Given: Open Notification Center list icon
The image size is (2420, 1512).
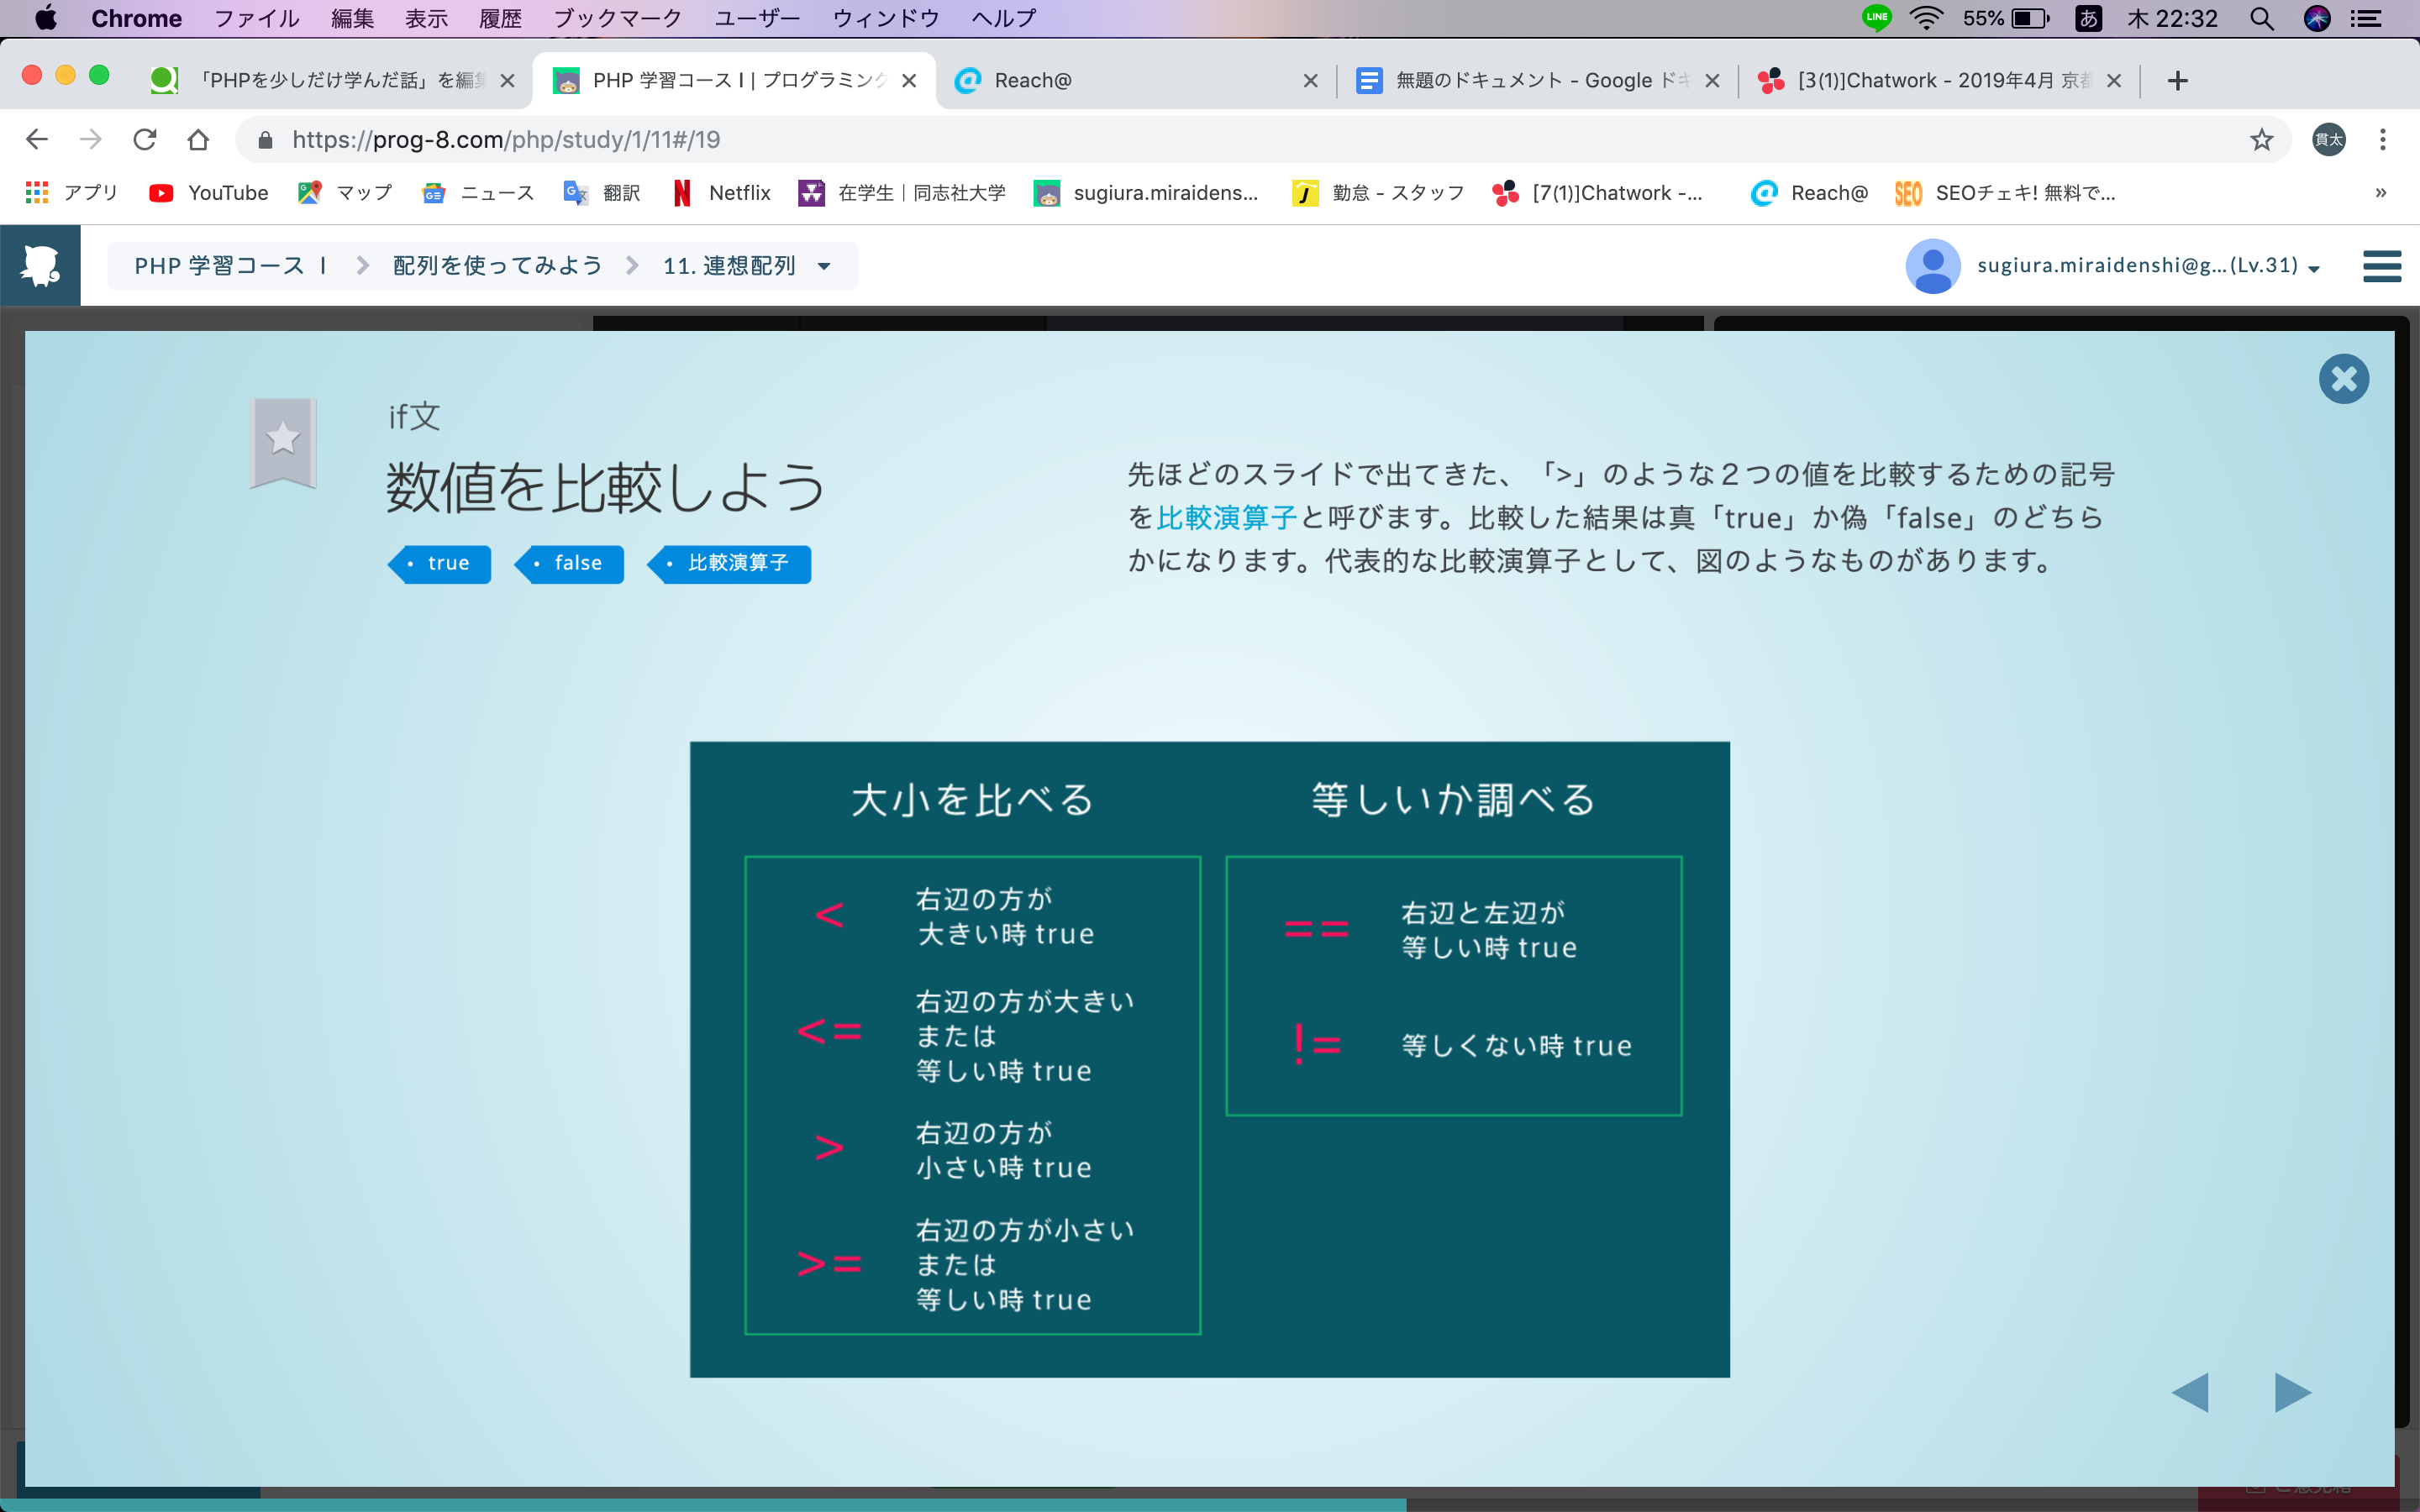Looking at the screenshot, I should pyautogui.click(x=2365, y=18).
